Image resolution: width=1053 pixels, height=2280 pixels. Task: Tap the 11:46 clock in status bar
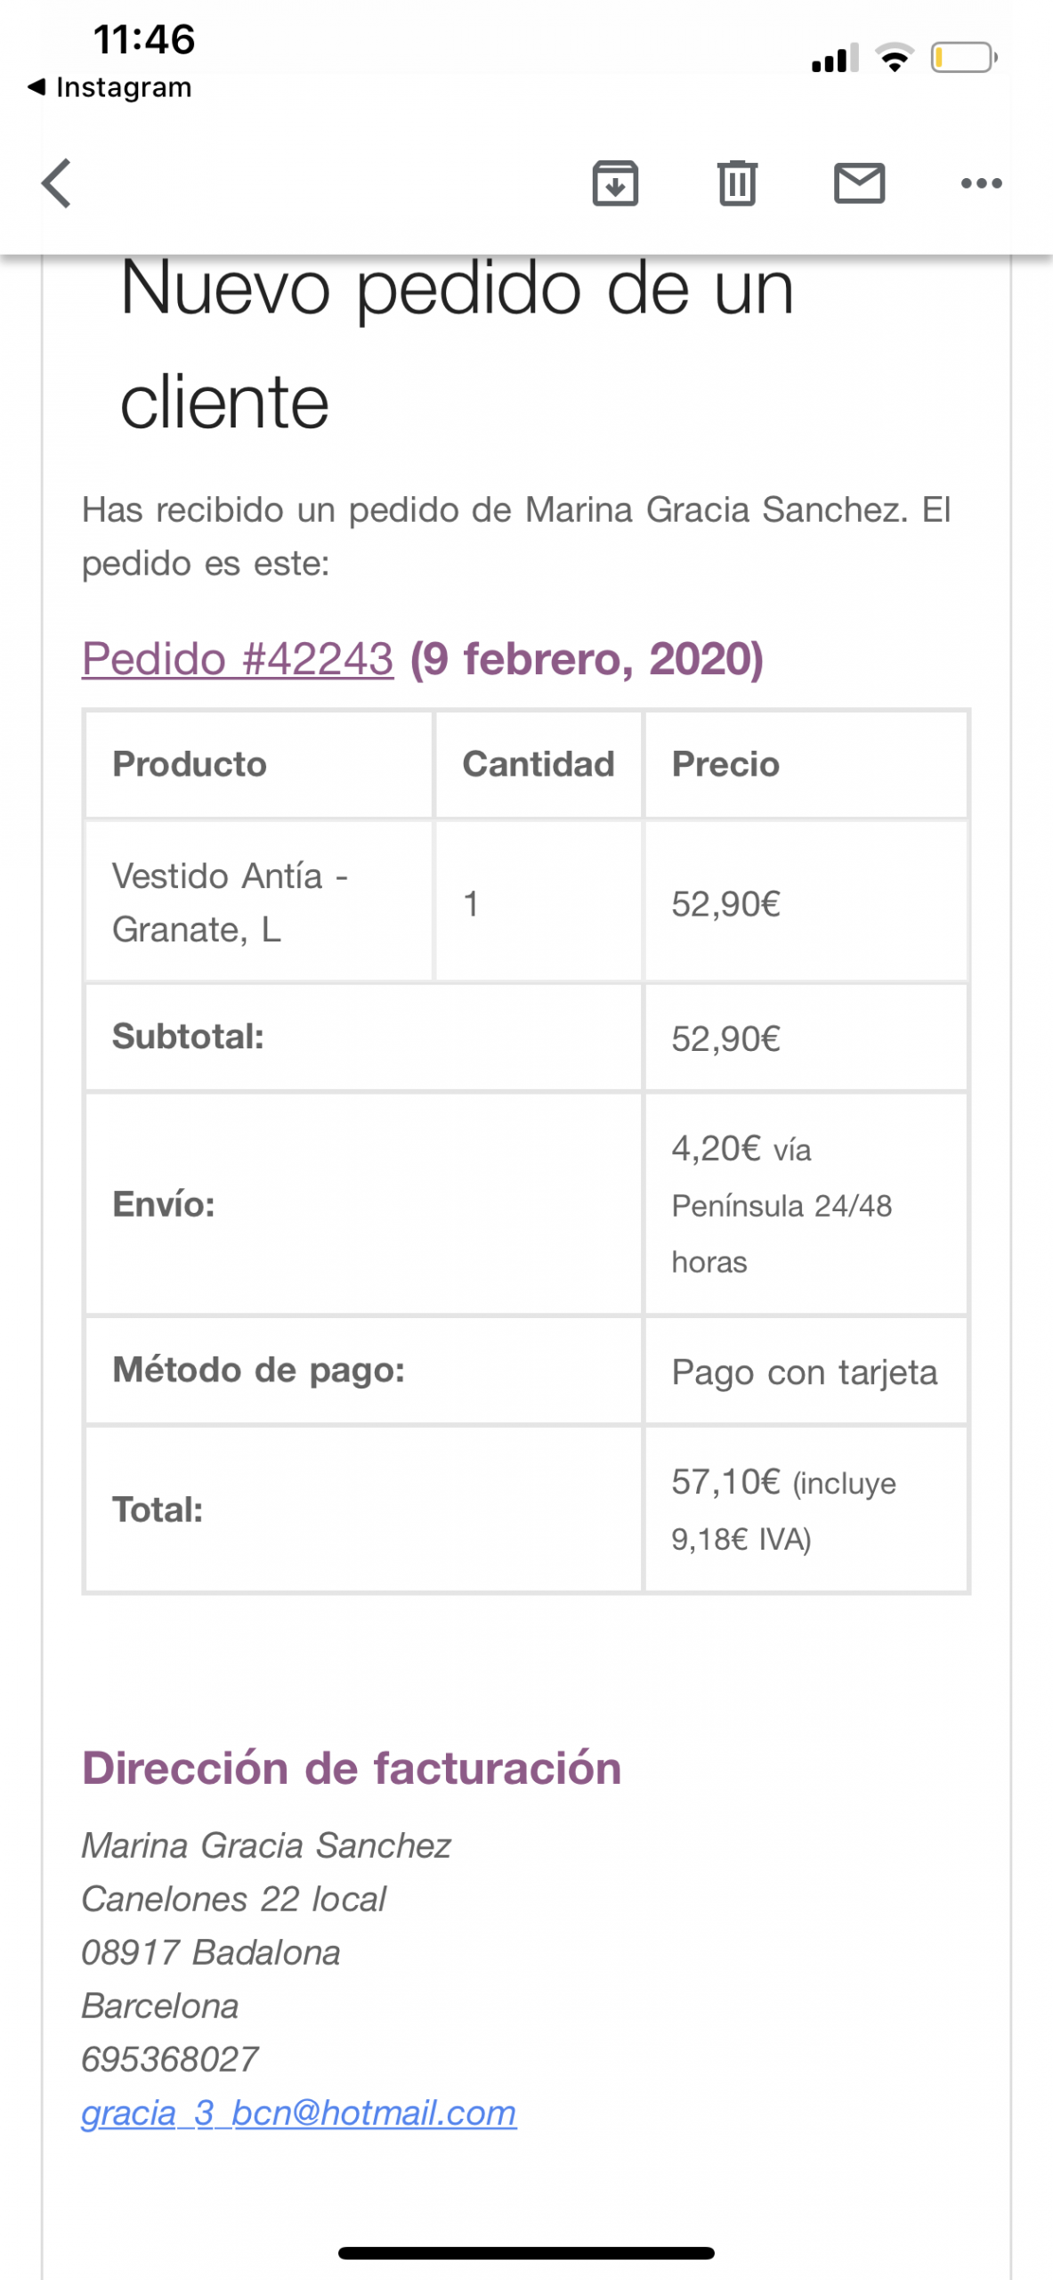143,39
